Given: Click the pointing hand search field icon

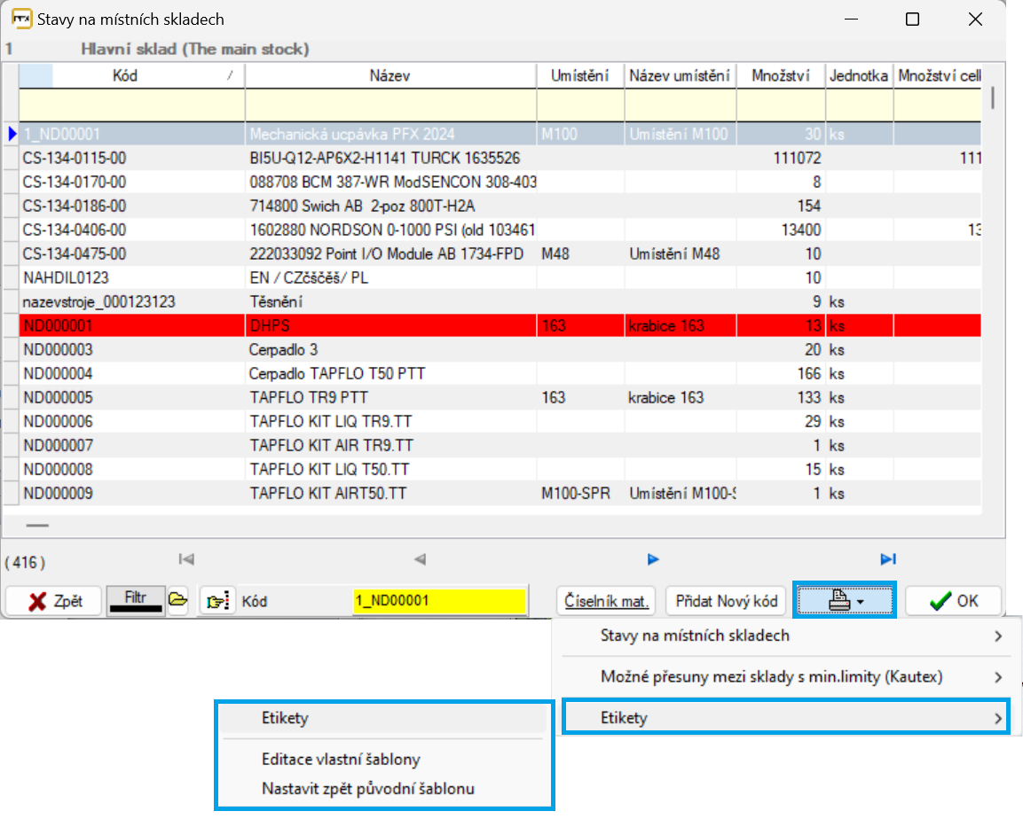Looking at the screenshot, I should (x=216, y=601).
